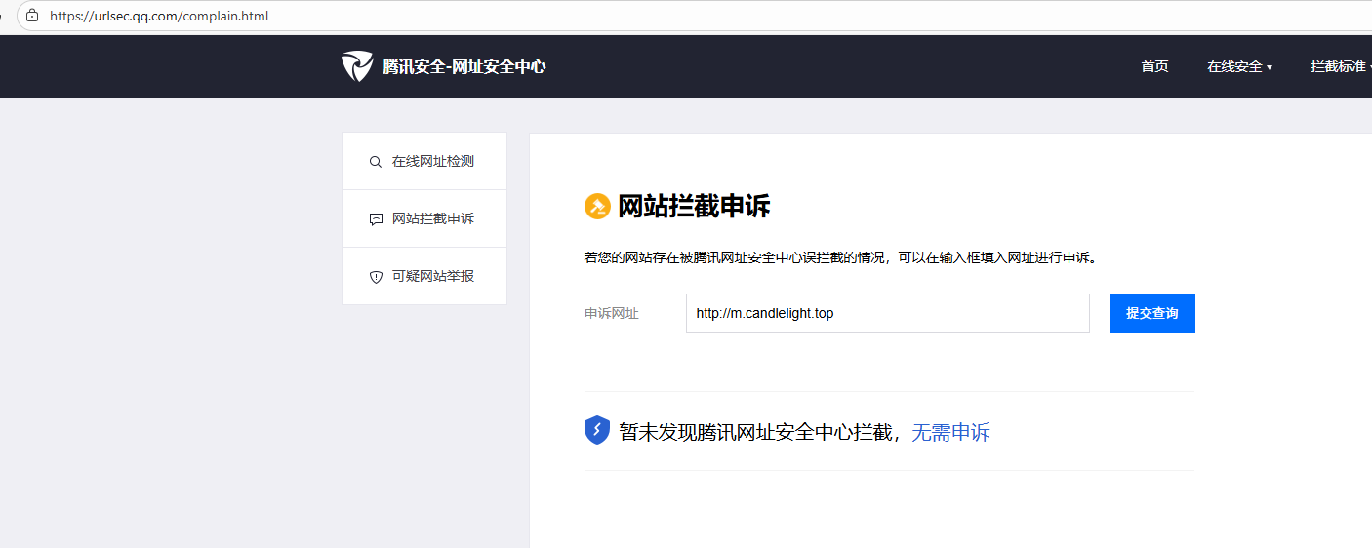Click the 暂未发现腾讯网址安全中心拦截 result text
The width and height of the screenshot is (1372, 548).
click(x=757, y=432)
